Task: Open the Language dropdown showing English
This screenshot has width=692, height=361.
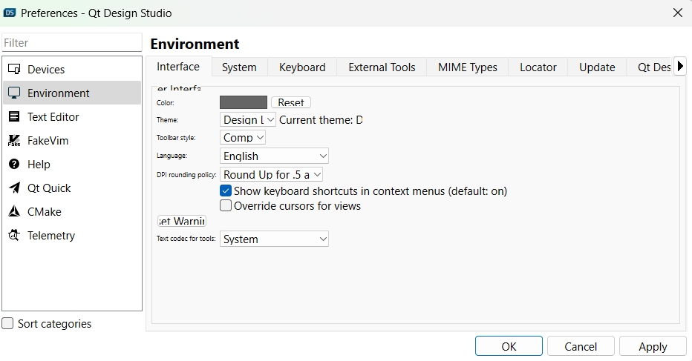Action: pos(274,156)
